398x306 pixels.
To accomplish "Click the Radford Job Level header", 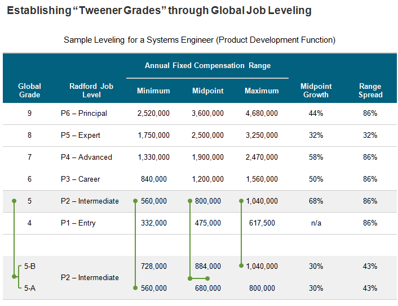I will pyautogui.click(x=91, y=91).
